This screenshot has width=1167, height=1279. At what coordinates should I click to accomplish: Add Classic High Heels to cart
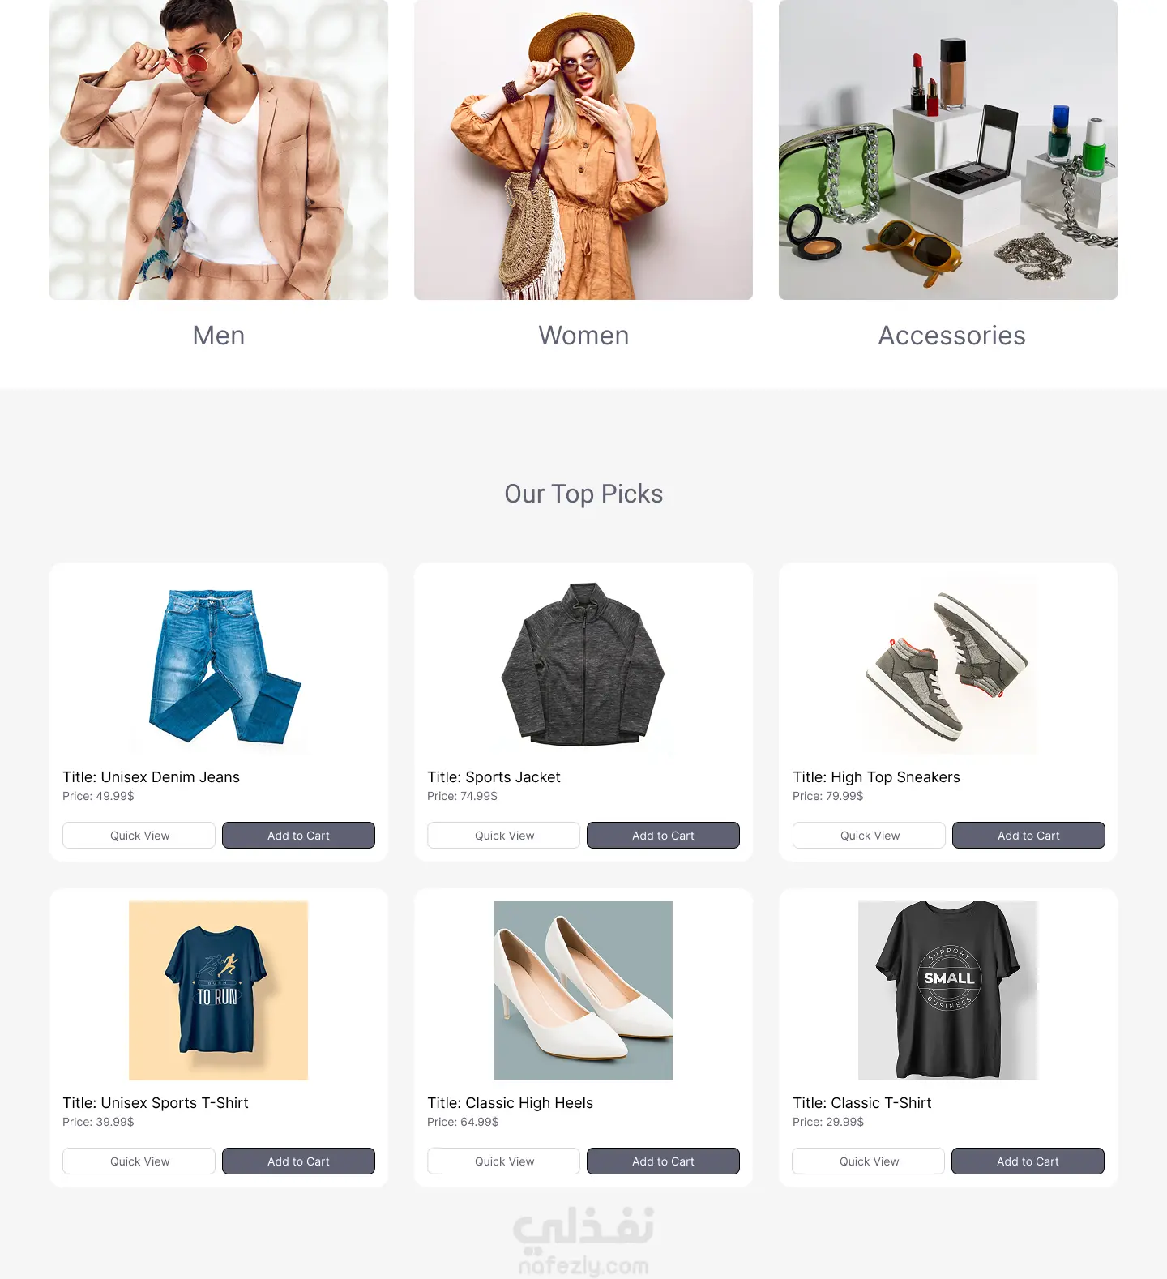point(663,1161)
